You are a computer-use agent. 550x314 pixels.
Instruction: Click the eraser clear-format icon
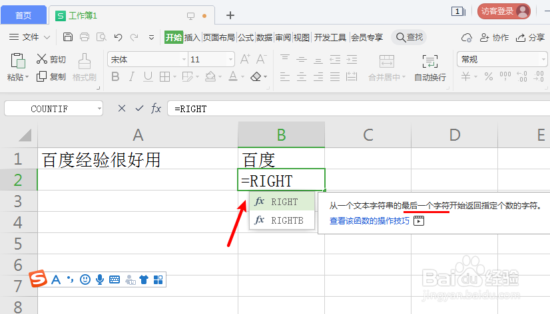tap(256, 76)
